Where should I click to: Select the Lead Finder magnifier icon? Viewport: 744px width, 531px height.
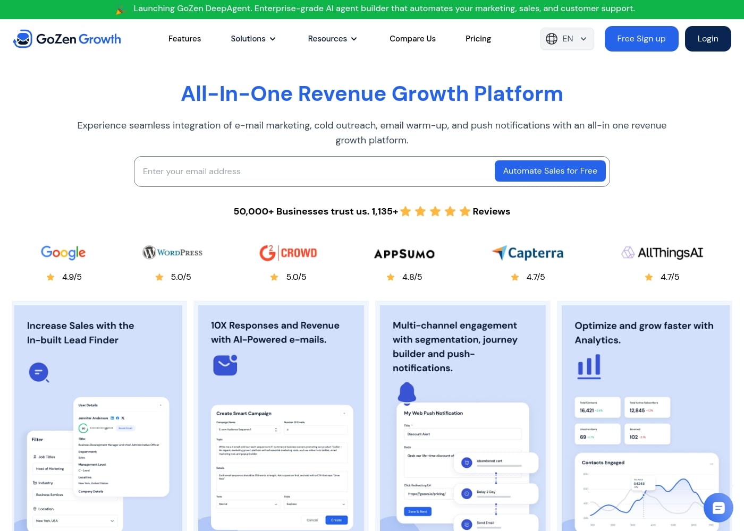coord(39,372)
